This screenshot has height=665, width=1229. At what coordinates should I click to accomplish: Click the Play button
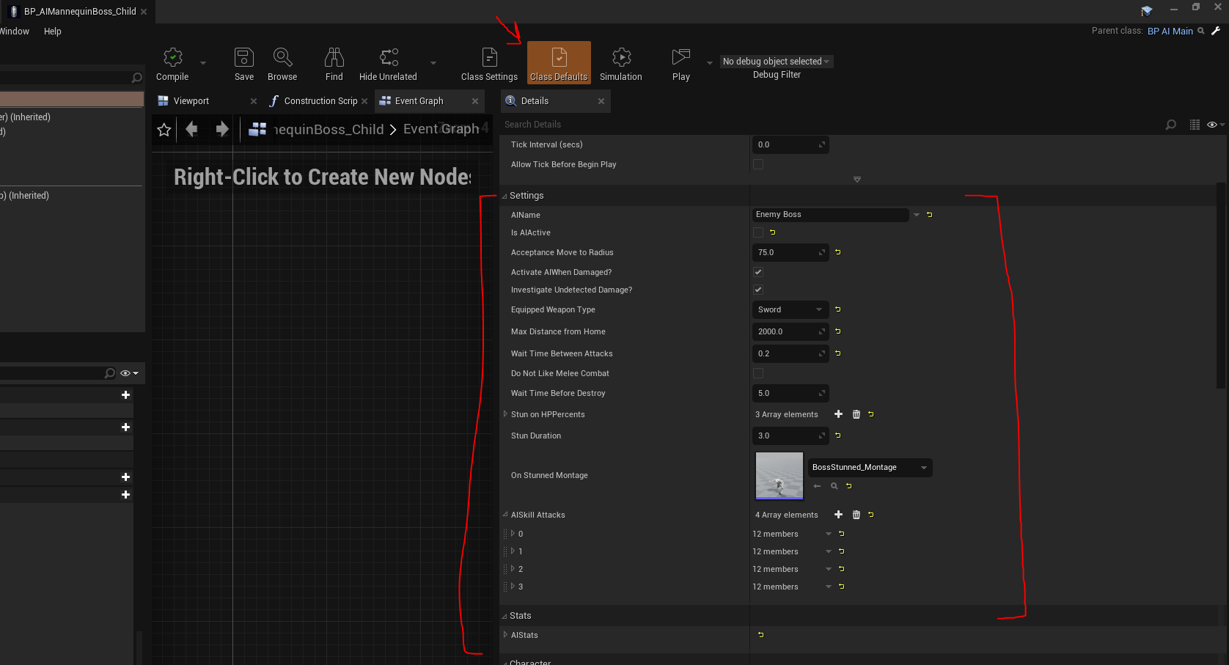pyautogui.click(x=681, y=64)
